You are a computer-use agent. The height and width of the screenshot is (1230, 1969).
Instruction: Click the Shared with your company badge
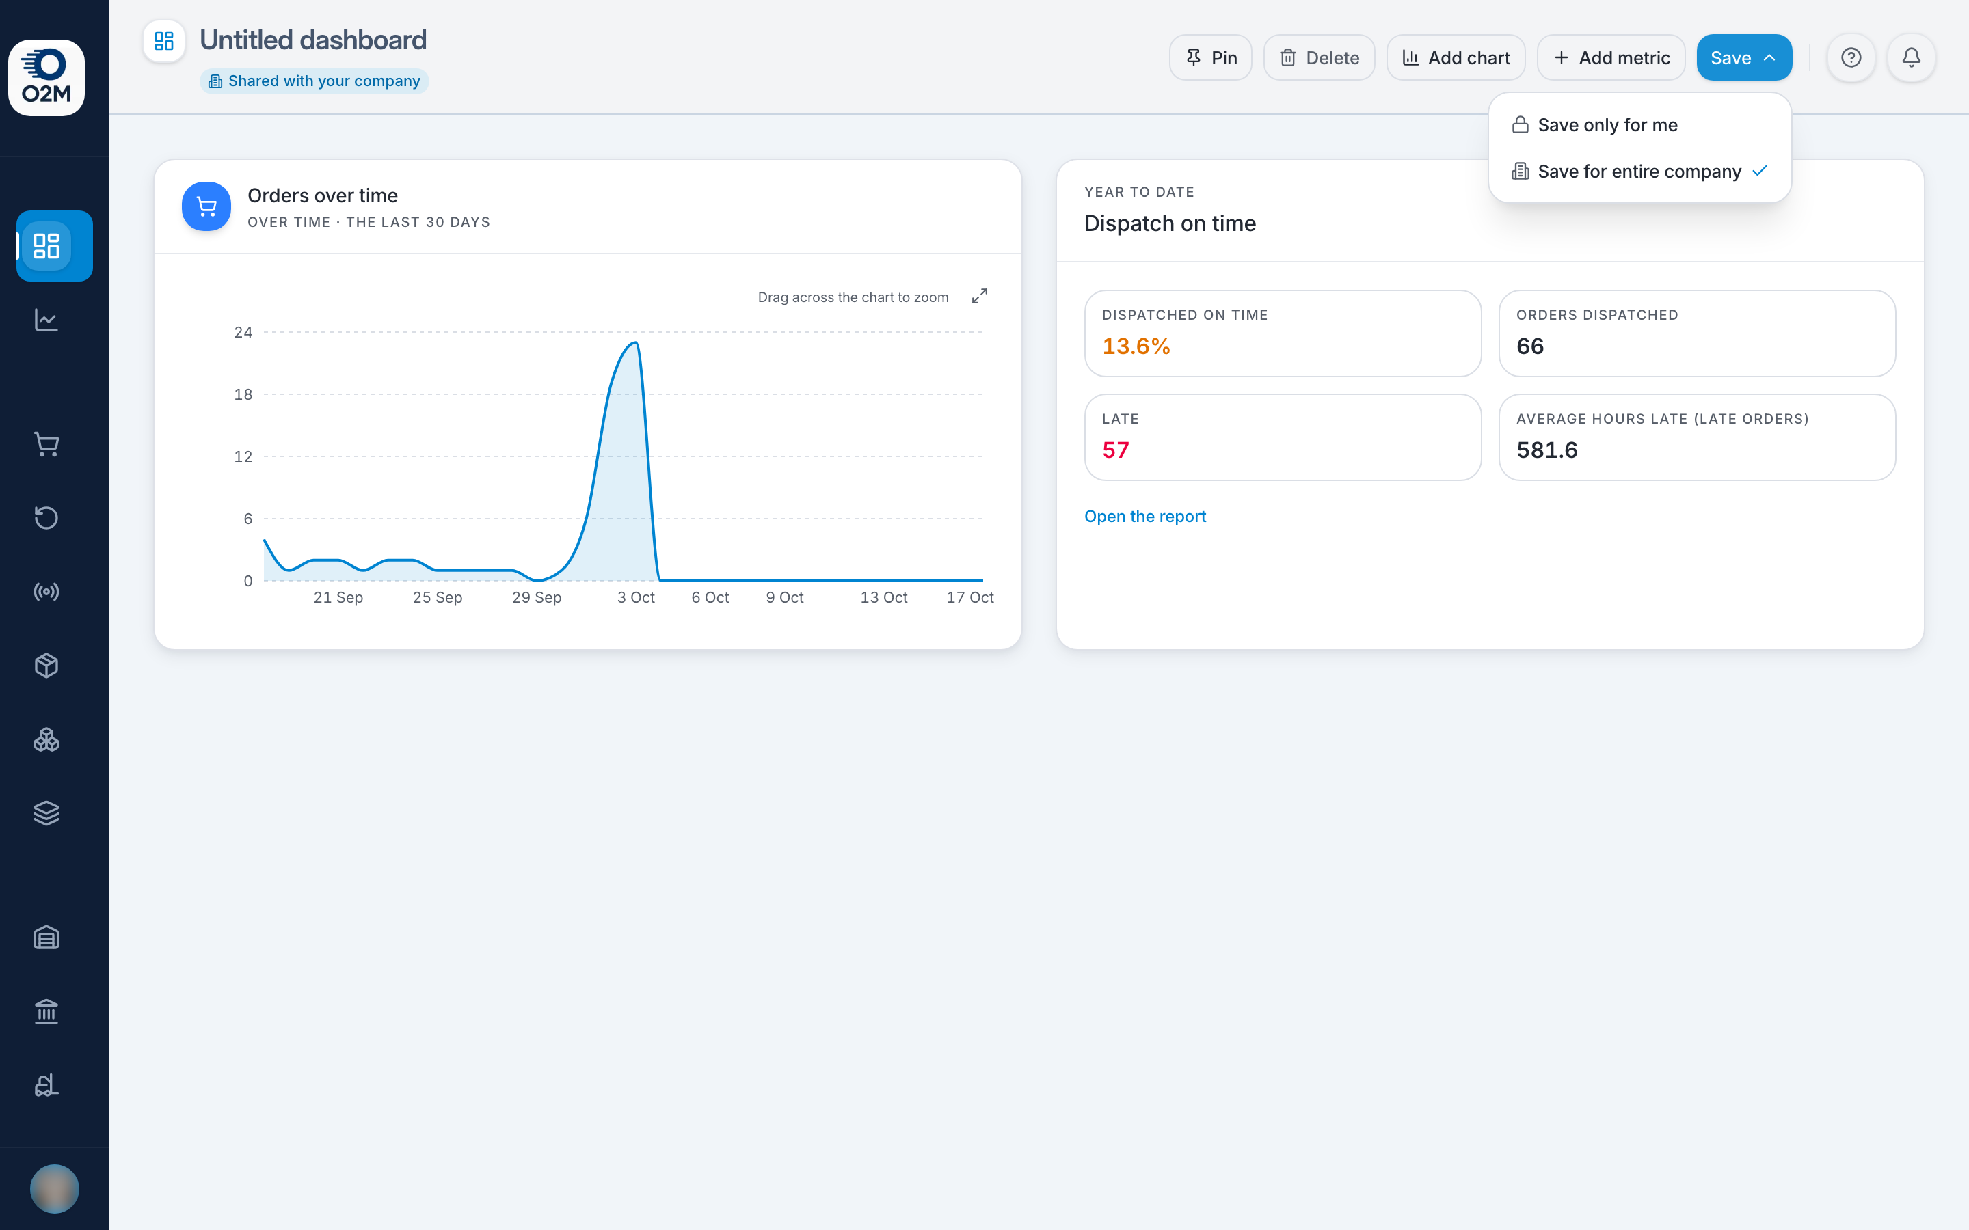tap(314, 81)
